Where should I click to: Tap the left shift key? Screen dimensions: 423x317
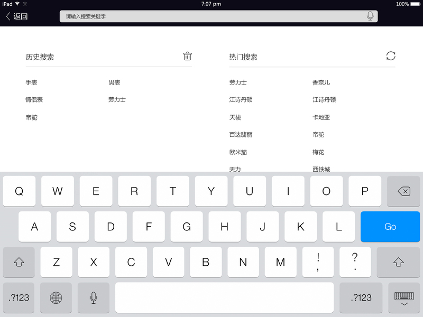19,262
